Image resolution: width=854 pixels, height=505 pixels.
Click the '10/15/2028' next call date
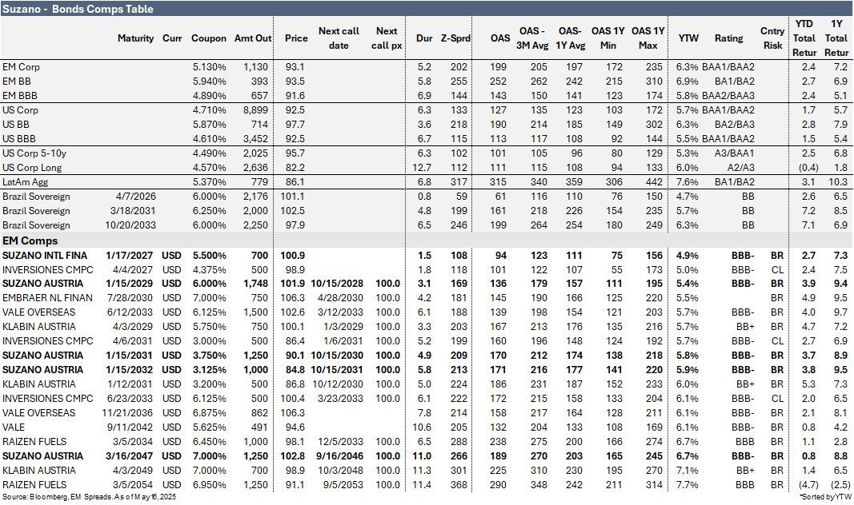click(337, 284)
